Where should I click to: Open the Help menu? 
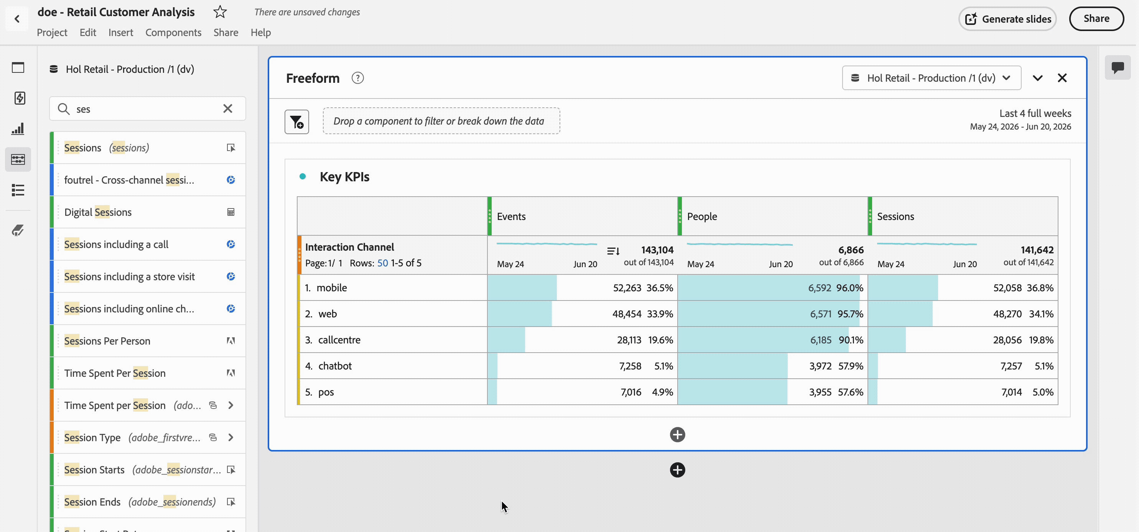(x=260, y=32)
